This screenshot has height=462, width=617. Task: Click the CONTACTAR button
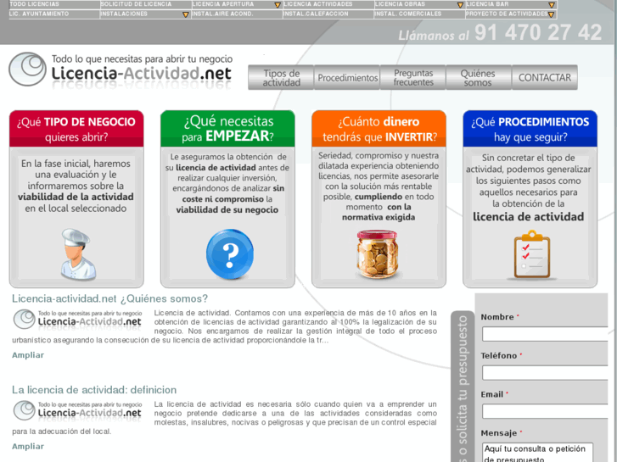545,77
